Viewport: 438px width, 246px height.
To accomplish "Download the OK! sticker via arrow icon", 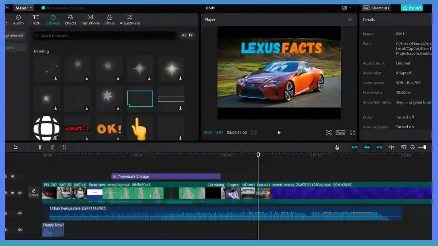I will tap(118, 138).
